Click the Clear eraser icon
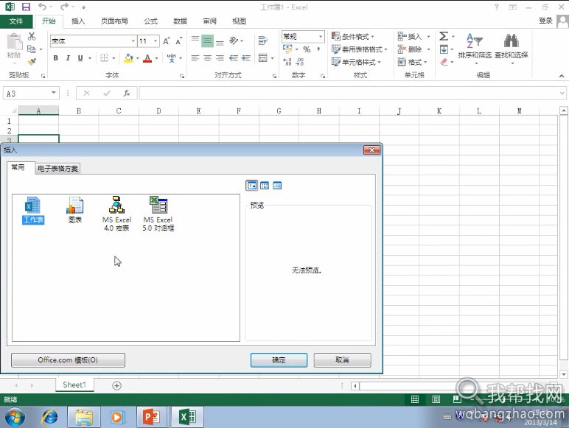Image resolution: width=569 pixels, height=428 pixels. tap(444, 62)
